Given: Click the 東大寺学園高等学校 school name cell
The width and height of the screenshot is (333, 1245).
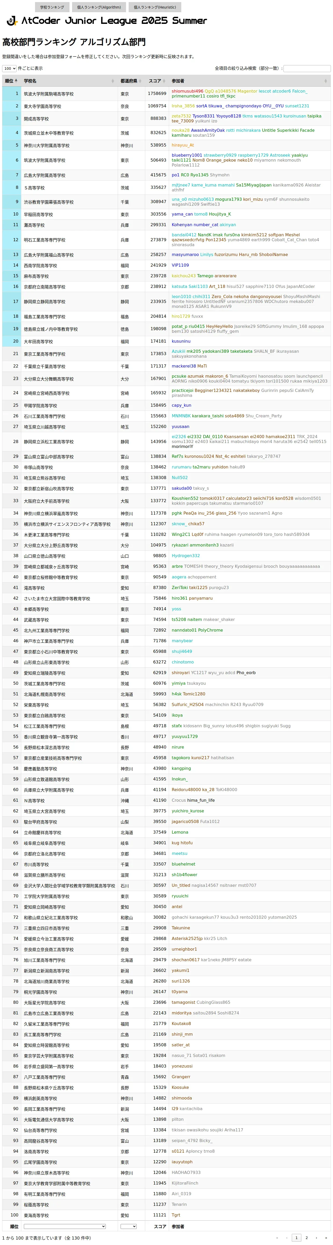Looking at the screenshot, I should [x=70, y=106].
